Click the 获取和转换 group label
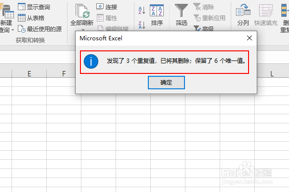 click(x=30, y=40)
